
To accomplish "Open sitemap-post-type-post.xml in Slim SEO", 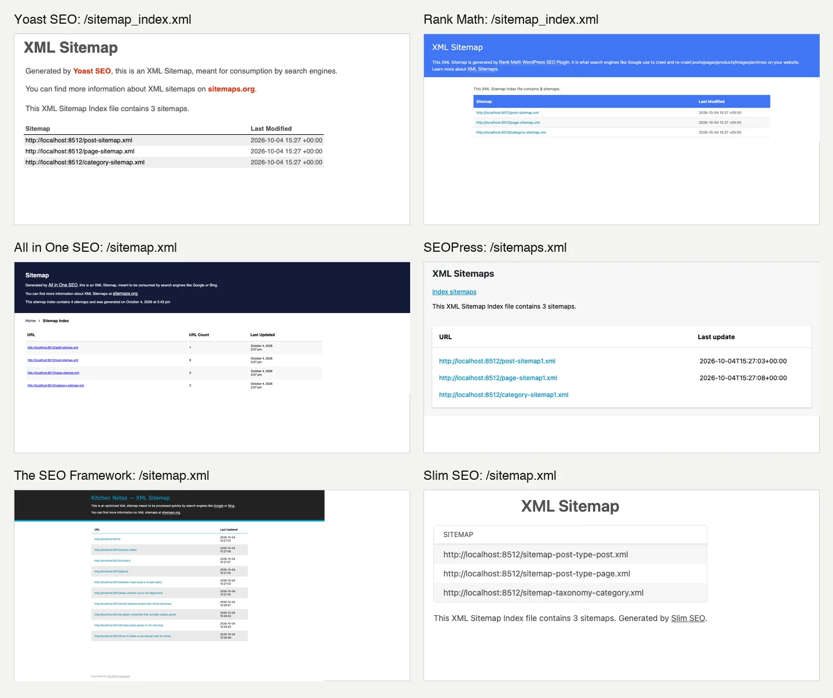I will [536, 554].
